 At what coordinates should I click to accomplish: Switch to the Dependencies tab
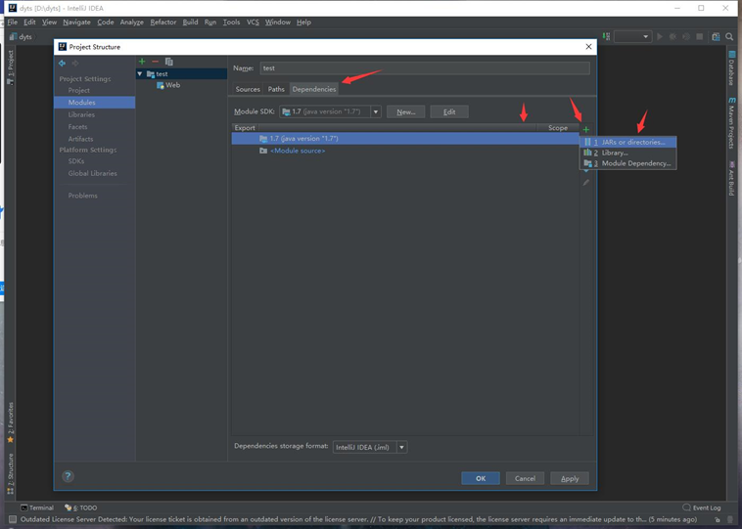[x=314, y=89]
